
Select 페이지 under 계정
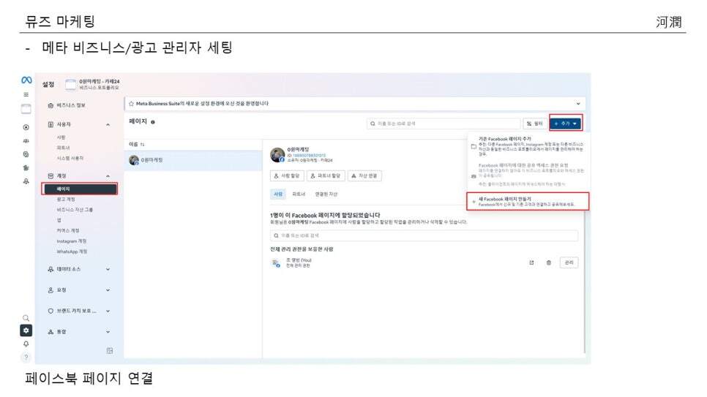point(80,189)
